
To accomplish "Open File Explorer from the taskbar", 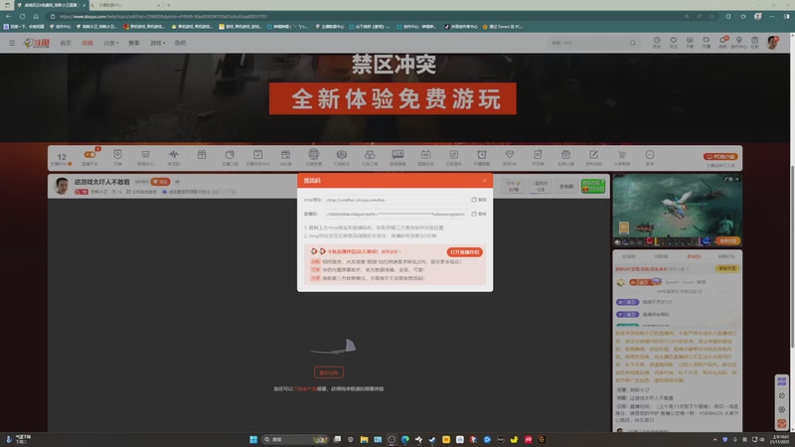I will (x=364, y=439).
